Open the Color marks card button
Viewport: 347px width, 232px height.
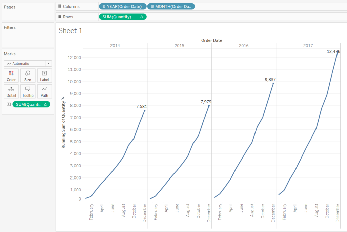(x=11, y=76)
